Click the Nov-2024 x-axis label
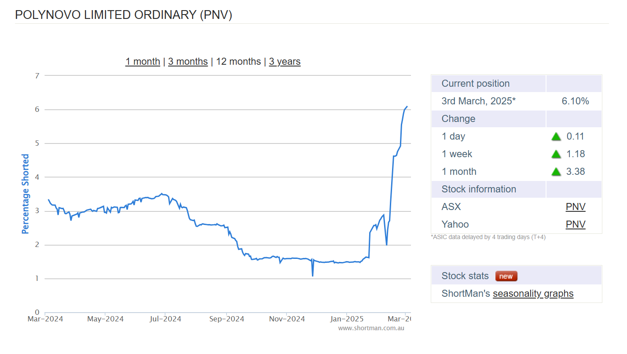Image resolution: width=627 pixels, height=354 pixels. click(x=286, y=319)
